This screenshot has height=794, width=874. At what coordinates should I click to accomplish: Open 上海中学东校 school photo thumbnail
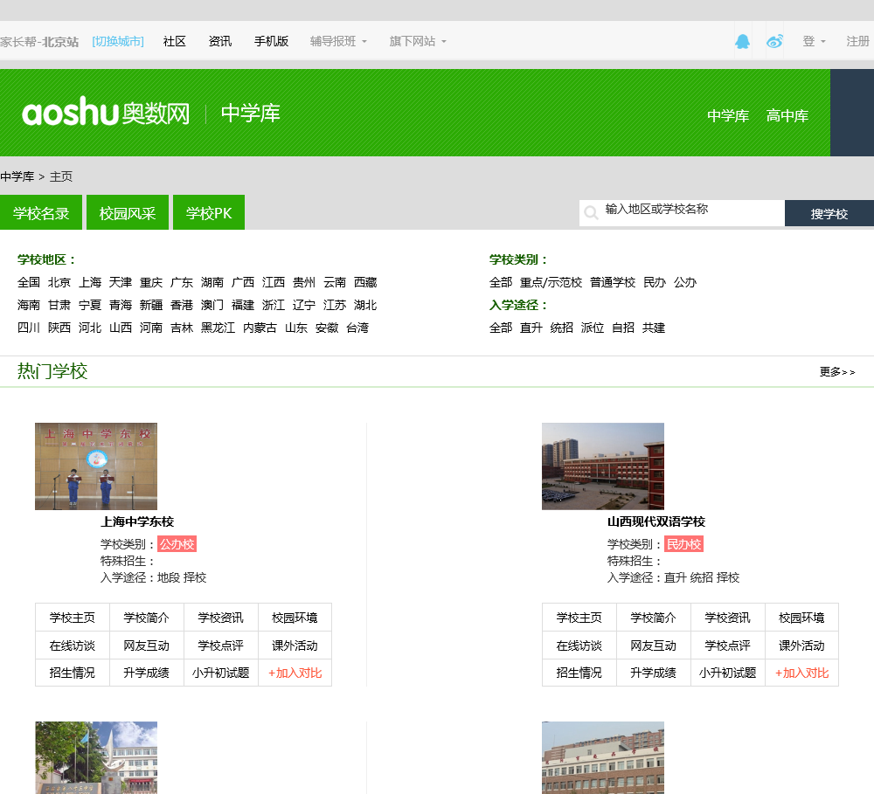(x=96, y=466)
